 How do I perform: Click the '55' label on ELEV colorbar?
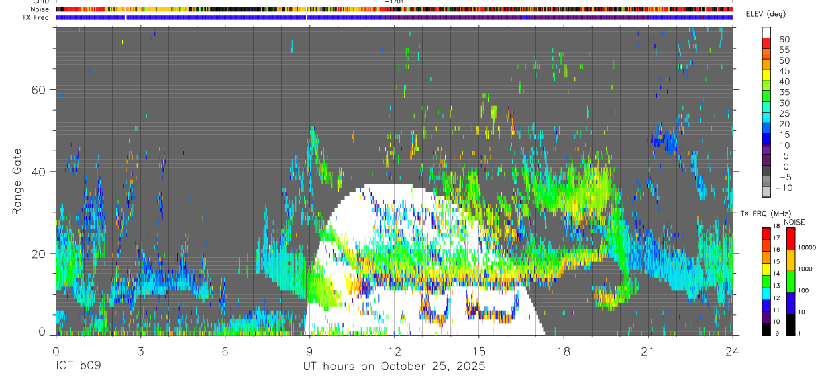click(784, 50)
